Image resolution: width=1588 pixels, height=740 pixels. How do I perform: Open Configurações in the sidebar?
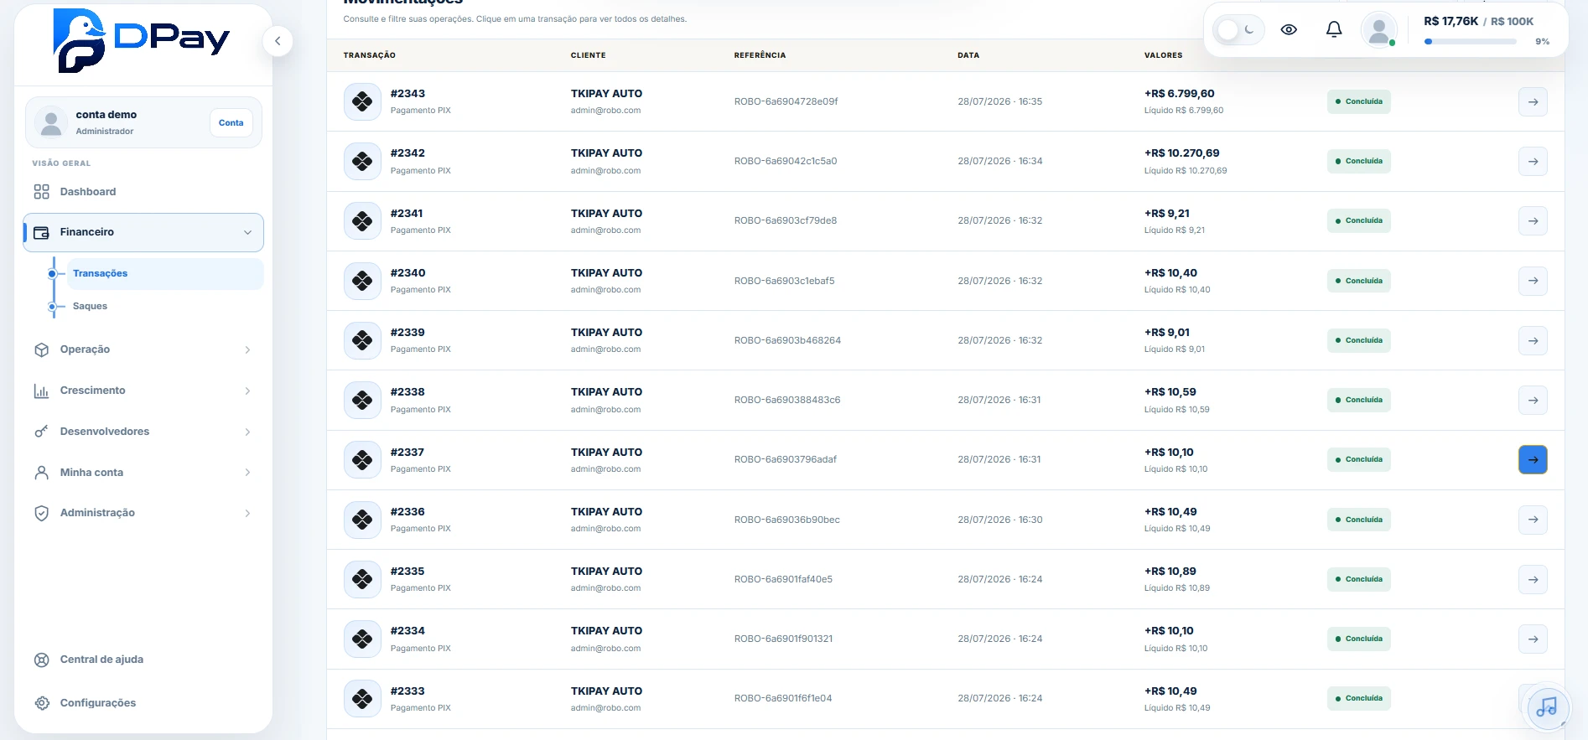coord(143,703)
